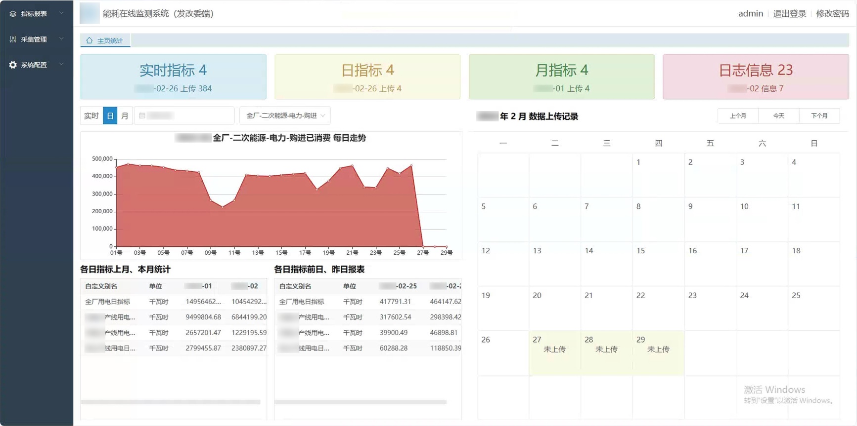
Task: Click calendar day 10 cell
Action: point(762,219)
